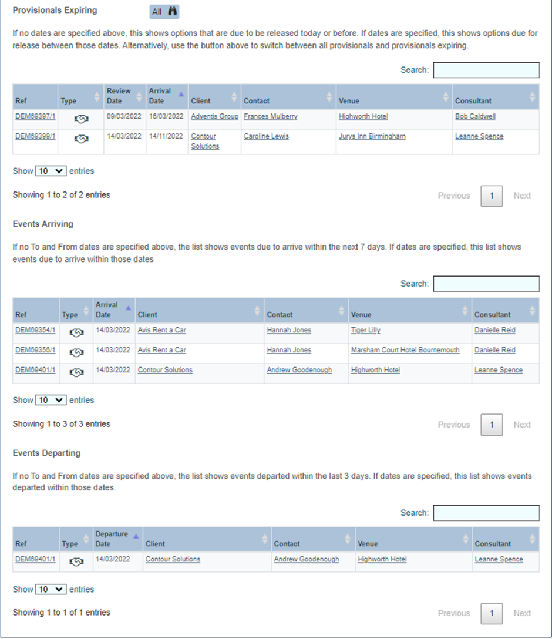This screenshot has height=639, width=552.
Task: Open booking reference DEM69397/1
Action: pos(35,116)
